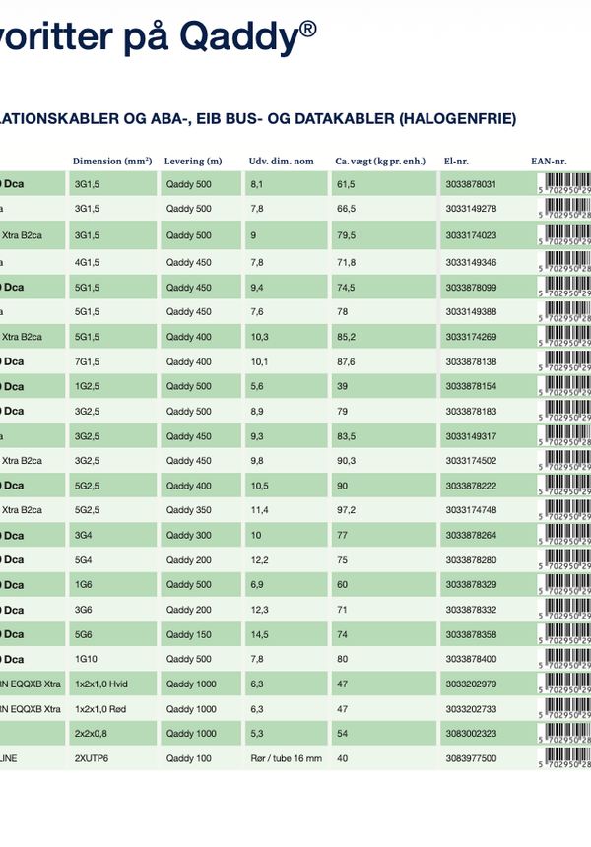Select El-nr. 3033878280
This screenshot has width=591, height=847.
click(471, 560)
